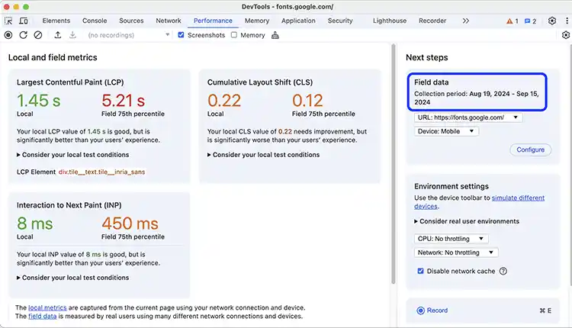Toggle the Memory checkbox in the toolbar
The image size is (572, 328).
[234, 35]
